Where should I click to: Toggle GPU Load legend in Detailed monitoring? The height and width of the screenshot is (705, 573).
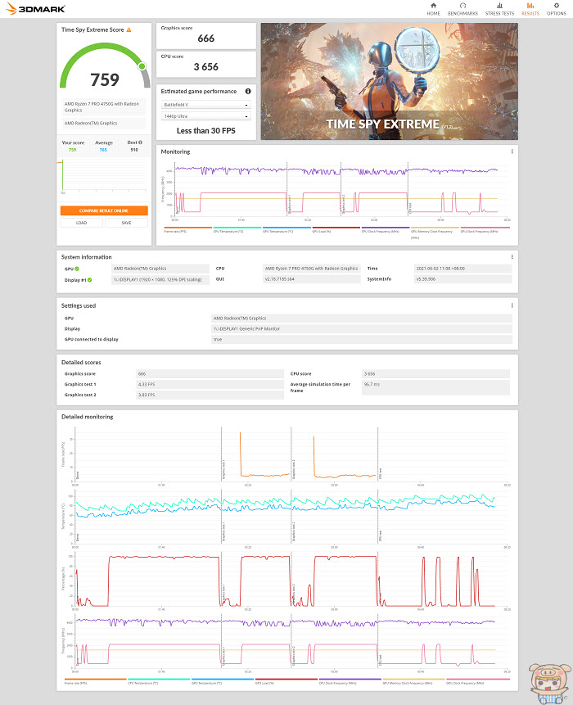click(x=286, y=681)
